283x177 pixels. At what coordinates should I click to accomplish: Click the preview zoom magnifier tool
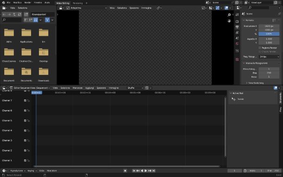click(229, 15)
